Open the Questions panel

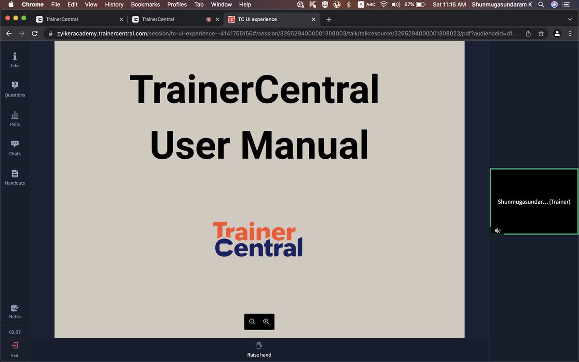pos(15,89)
